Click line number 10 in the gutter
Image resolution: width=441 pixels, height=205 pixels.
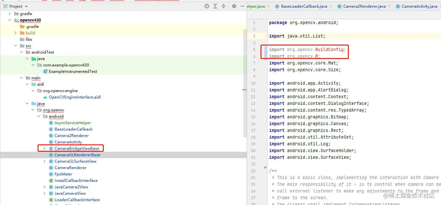point(253,83)
